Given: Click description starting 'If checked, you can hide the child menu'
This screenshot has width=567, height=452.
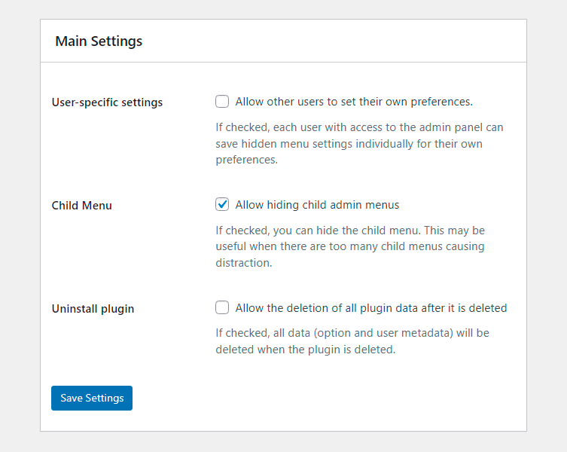Looking at the screenshot, I should tap(350, 246).
